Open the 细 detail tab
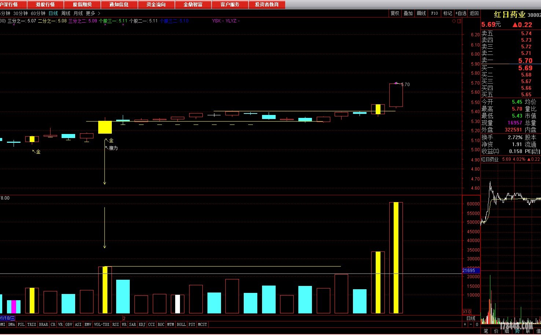541x335 pixels. 507,331
